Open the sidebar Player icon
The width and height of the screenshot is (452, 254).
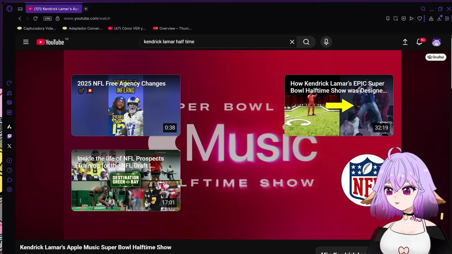(x=10, y=161)
